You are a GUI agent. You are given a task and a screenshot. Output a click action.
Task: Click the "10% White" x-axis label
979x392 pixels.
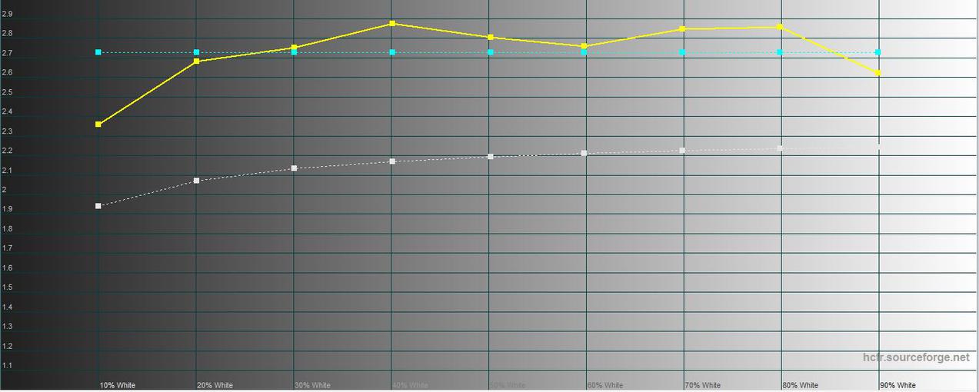[117, 385]
